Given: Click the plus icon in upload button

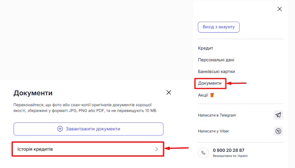Looking at the screenshot, I should coord(60,129).
